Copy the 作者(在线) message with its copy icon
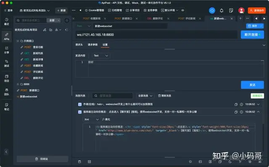Screen dimensions: 269x167 click(x=236, y=104)
